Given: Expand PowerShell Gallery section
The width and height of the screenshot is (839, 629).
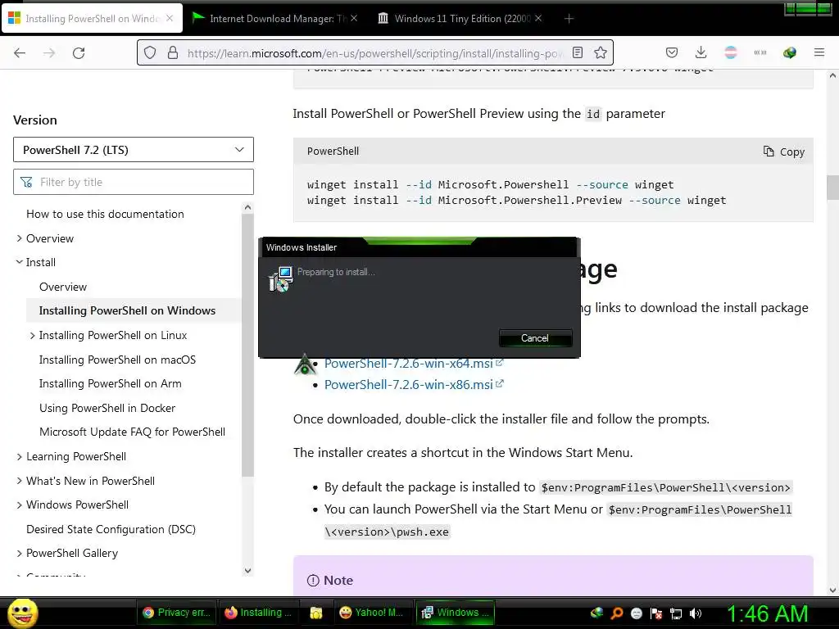Looking at the screenshot, I should tap(20, 554).
